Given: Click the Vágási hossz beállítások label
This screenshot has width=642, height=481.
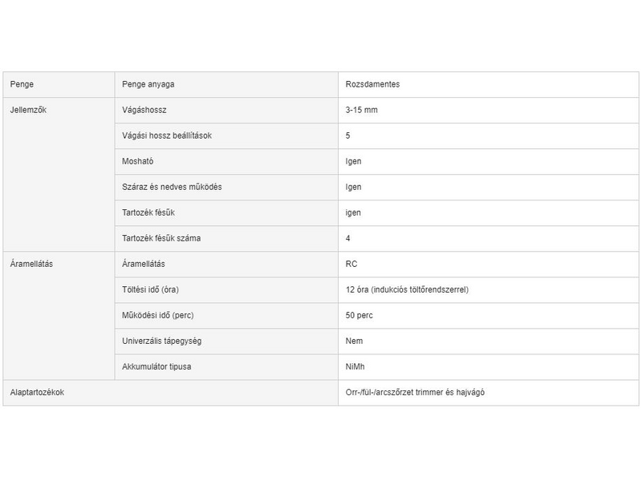Looking at the screenshot, I should (x=166, y=135).
